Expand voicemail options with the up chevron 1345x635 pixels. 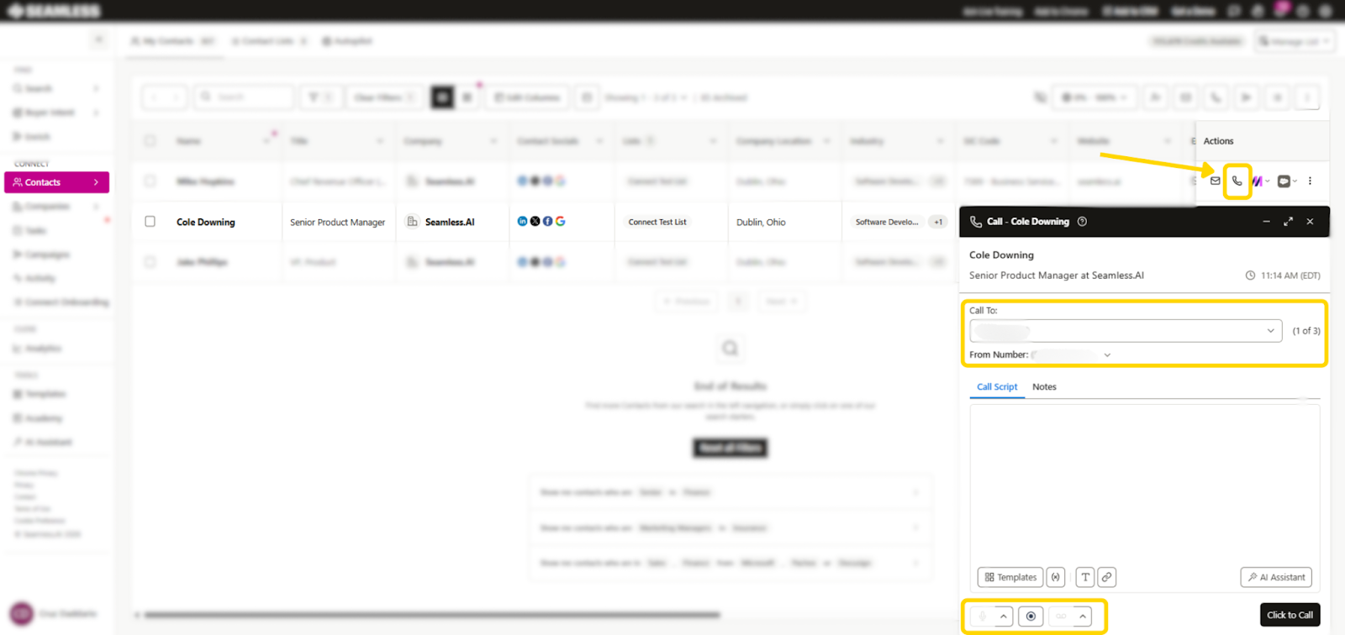(x=1083, y=617)
